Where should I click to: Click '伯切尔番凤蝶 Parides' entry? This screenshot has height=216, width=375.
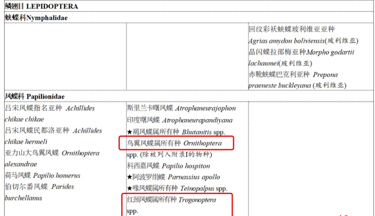pos(39,186)
